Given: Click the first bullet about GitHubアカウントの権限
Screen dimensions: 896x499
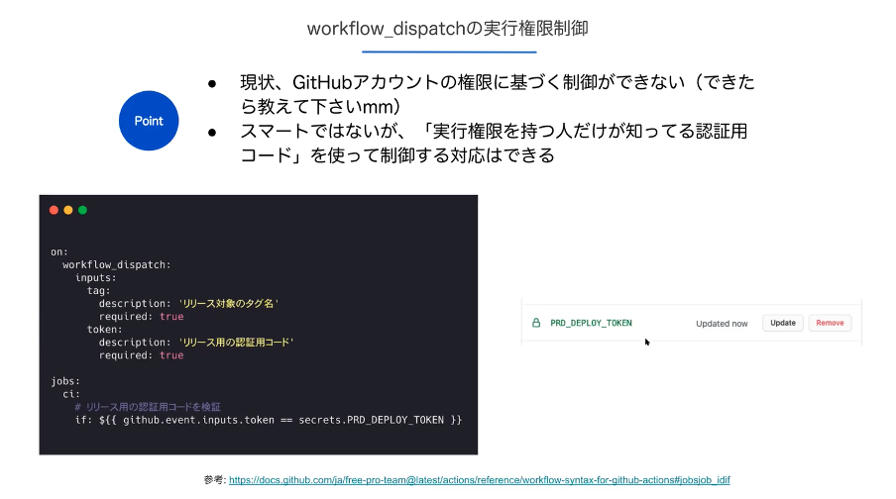Looking at the screenshot, I should tap(497, 94).
